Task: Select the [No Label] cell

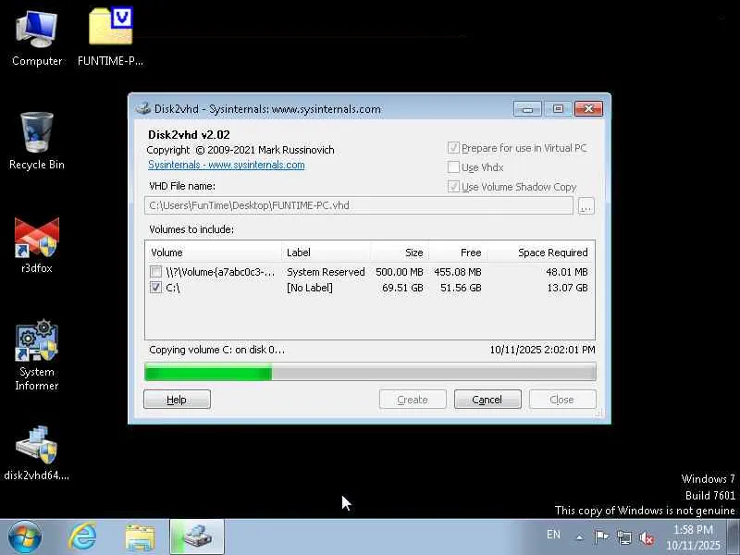Action: point(310,288)
